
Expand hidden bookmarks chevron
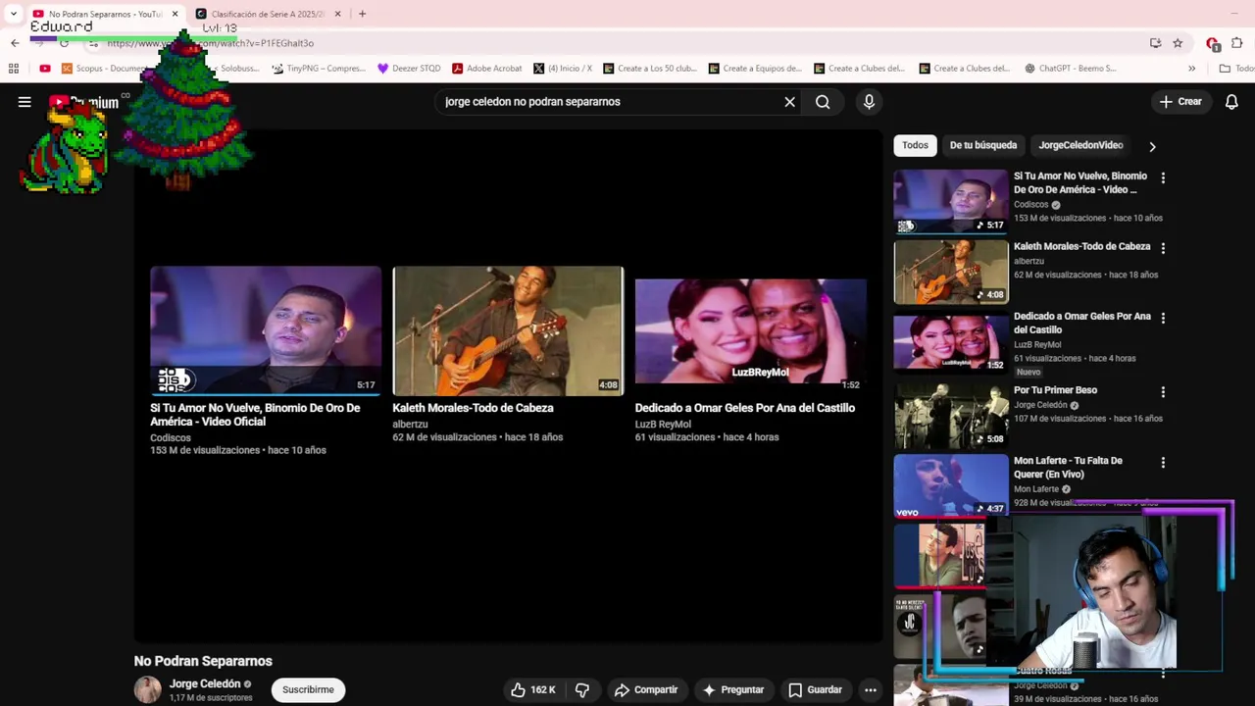[1191, 69]
